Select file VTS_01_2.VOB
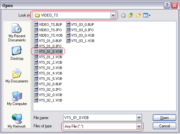This screenshot has height=134, width=180. (48, 62)
